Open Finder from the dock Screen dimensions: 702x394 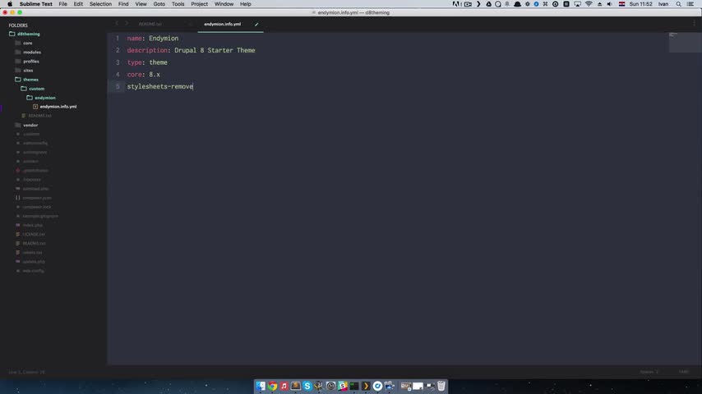pyautogui.click(x=261, y=386)
